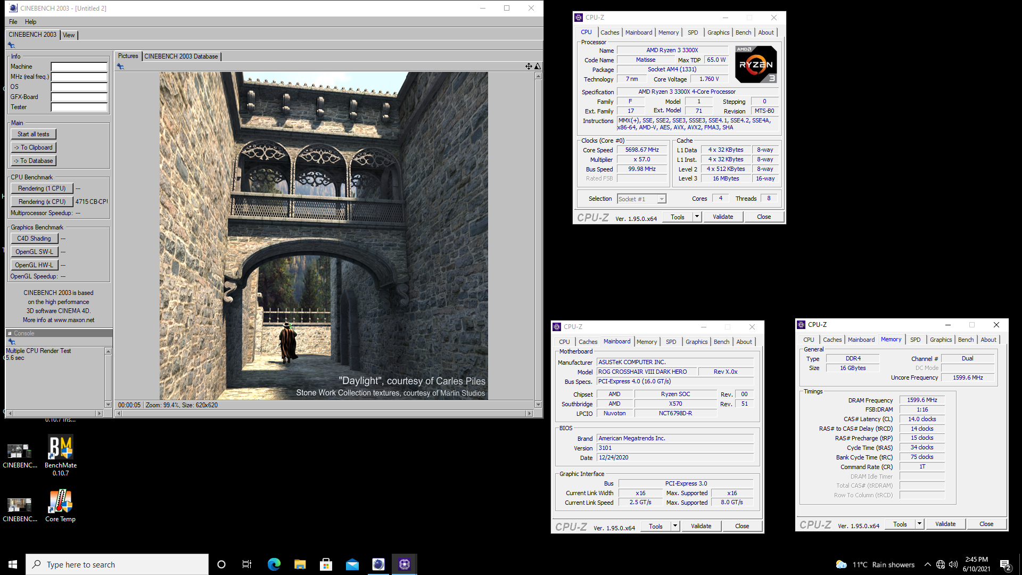Click the To Database button
The width and height of the screenshot is (1022, 575).
pos(34,161)
